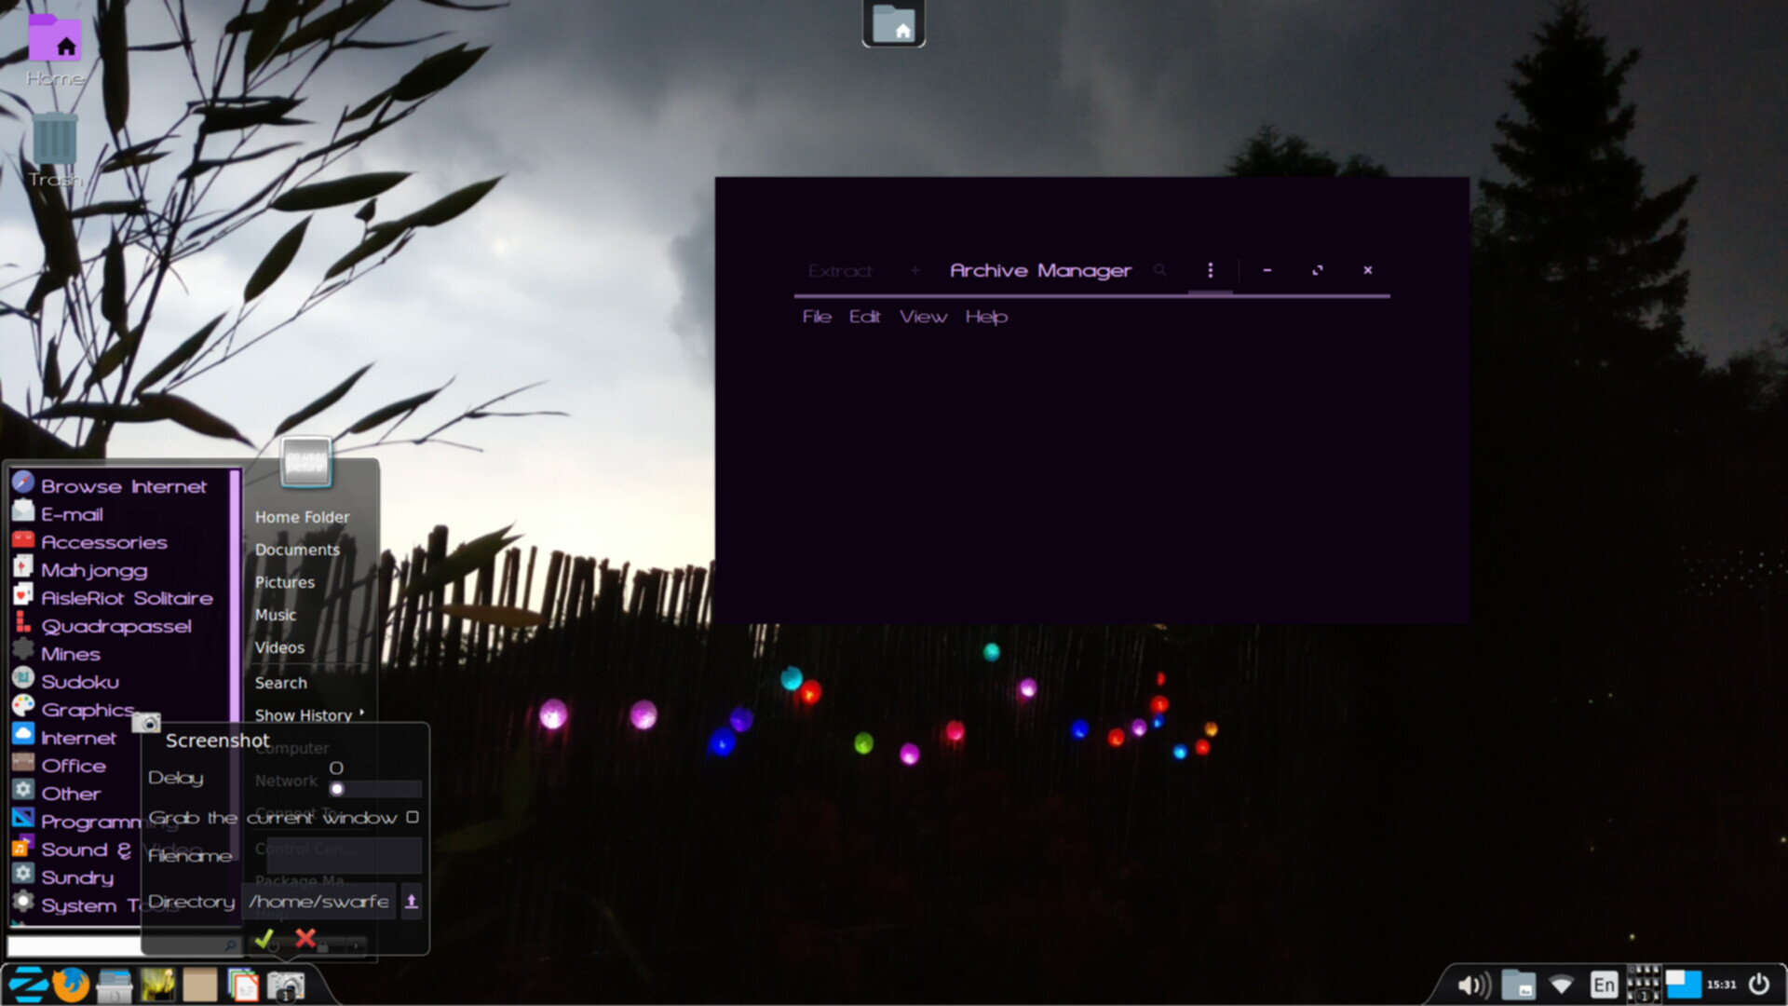Open the file manager taskbar icon

[x=115, y=985]
